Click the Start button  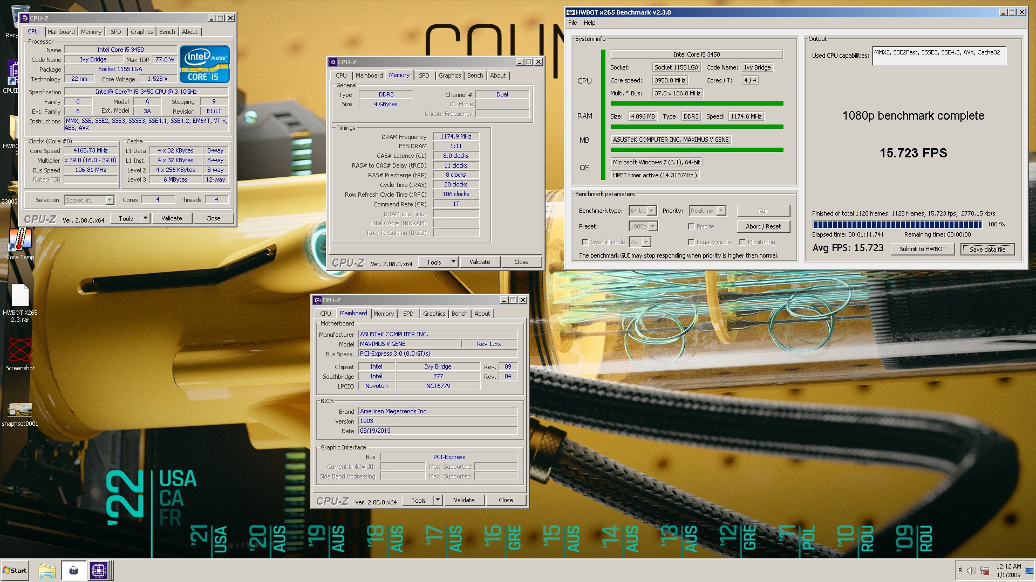(x=15, y=571)
